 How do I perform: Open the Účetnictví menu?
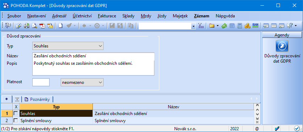82,16
